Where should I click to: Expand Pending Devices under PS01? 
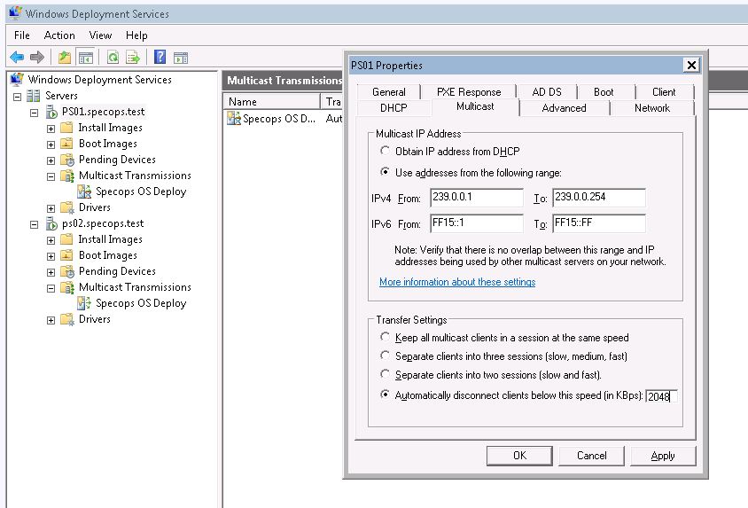[x=51, y=160]
